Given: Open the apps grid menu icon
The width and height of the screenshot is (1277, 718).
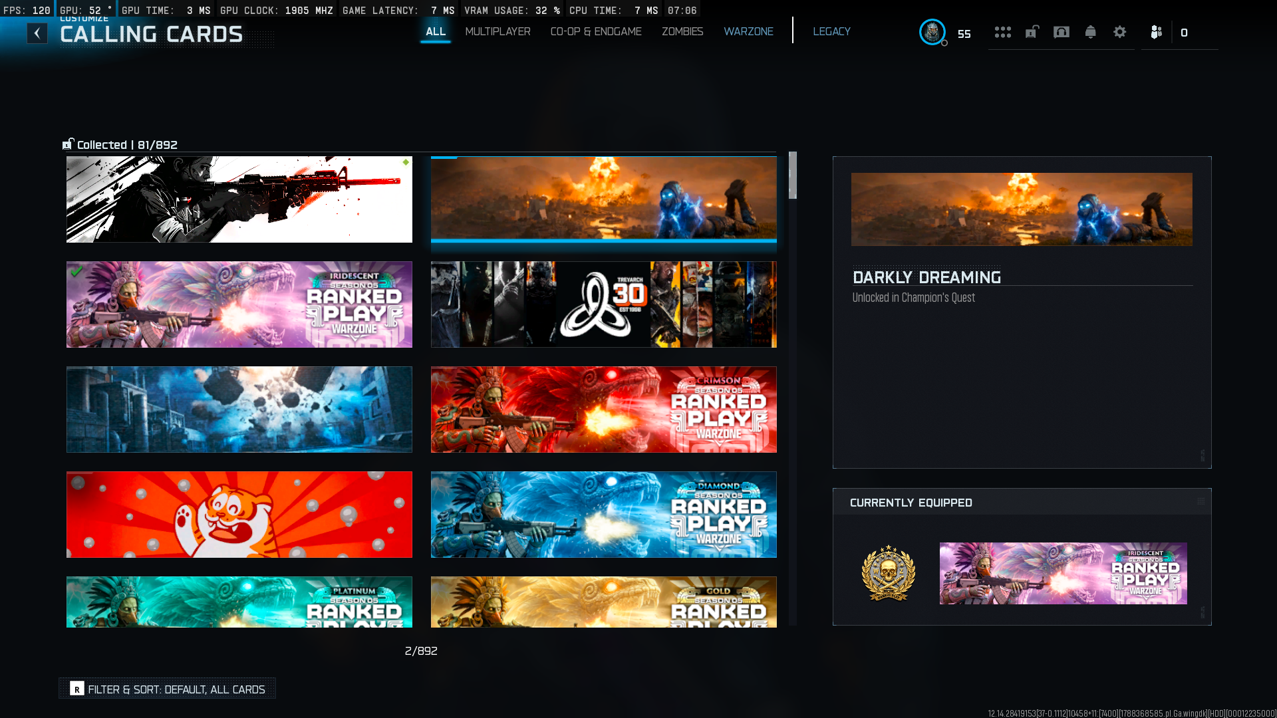Looking at the screenshot, I should [x=1003, y=32].
